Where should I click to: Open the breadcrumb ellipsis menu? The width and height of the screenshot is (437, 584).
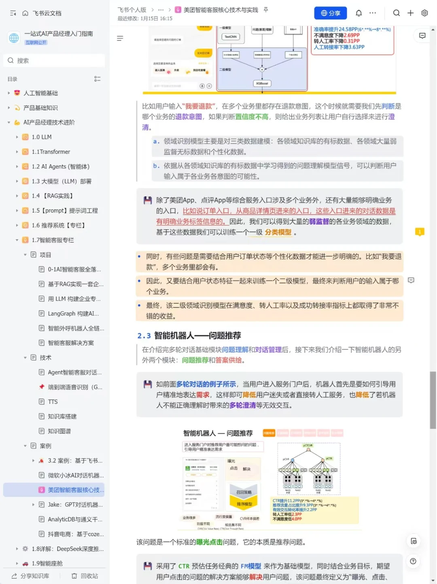click(161, 10)
